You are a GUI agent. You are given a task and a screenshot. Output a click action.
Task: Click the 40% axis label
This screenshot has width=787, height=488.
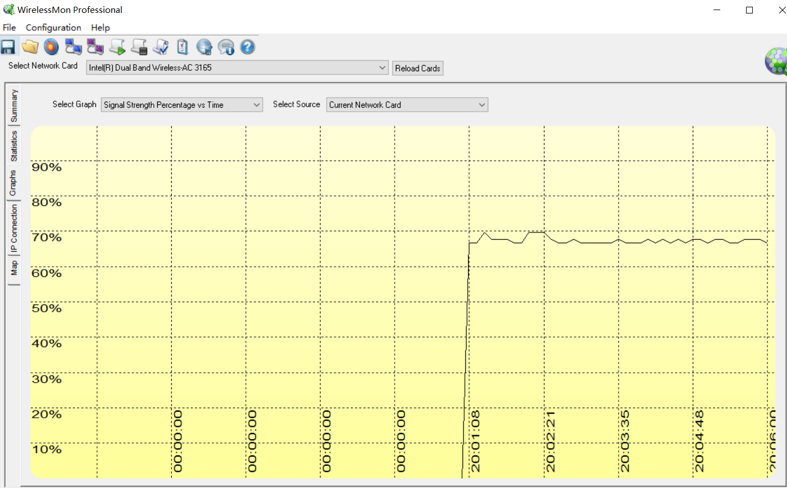coord(47,344)
